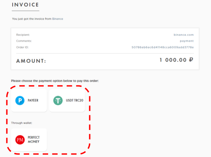Click the green USDT Tether icon
The height and width of the screenshot is (157, 211).
(58, 100)
